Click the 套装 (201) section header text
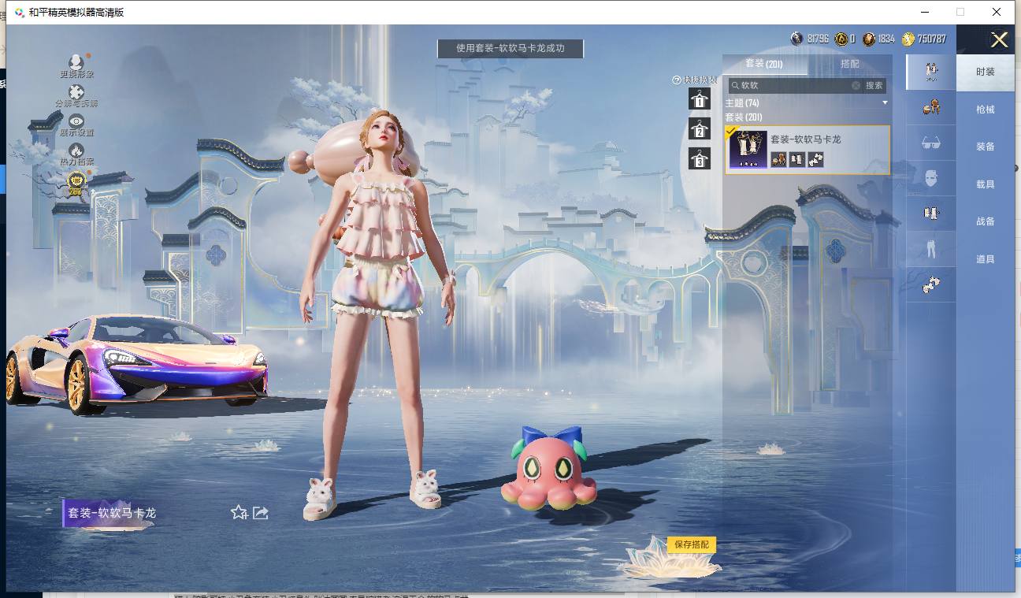The width and height of the screenshot is (1021, 598). pos(744,117)
